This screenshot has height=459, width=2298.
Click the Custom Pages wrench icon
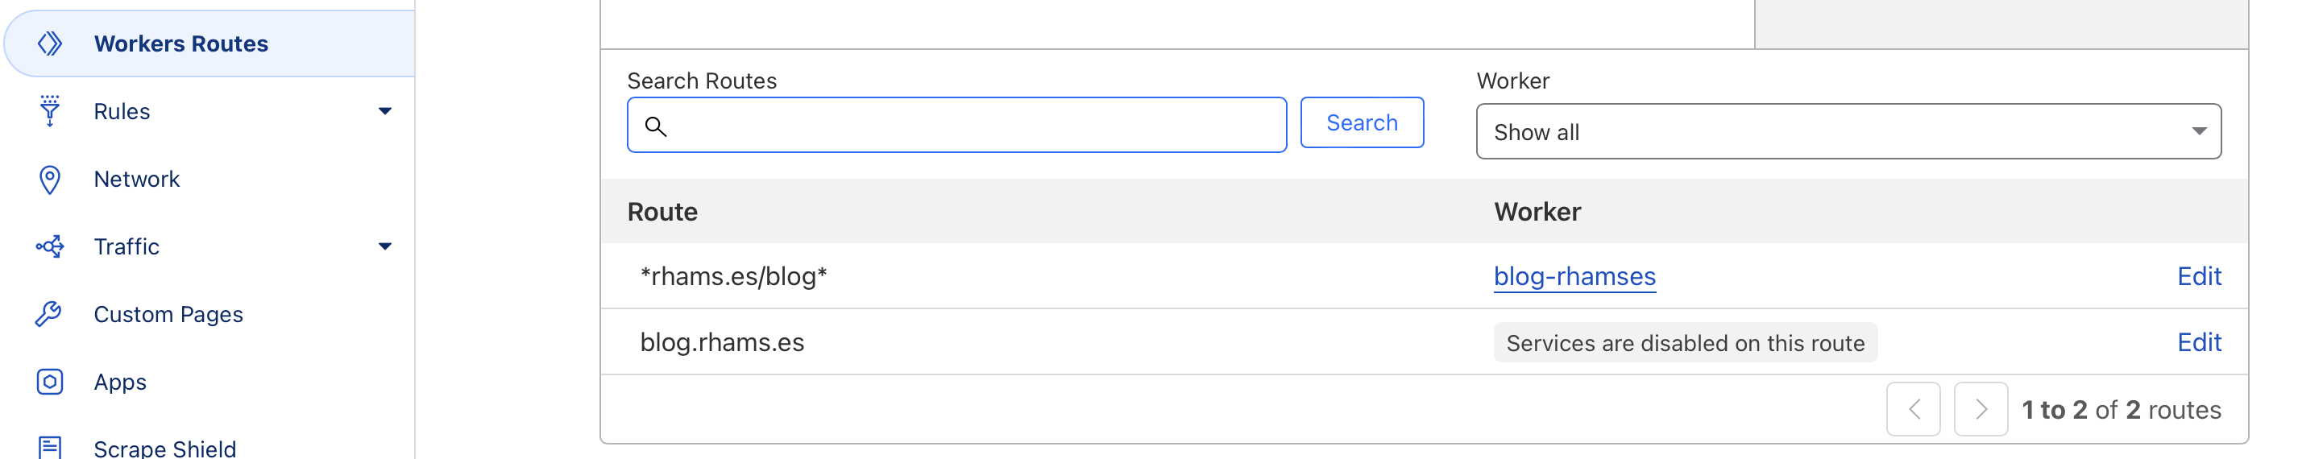click(50, 314)
